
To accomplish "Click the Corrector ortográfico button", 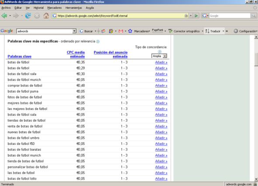I will (x=184, y=31).
